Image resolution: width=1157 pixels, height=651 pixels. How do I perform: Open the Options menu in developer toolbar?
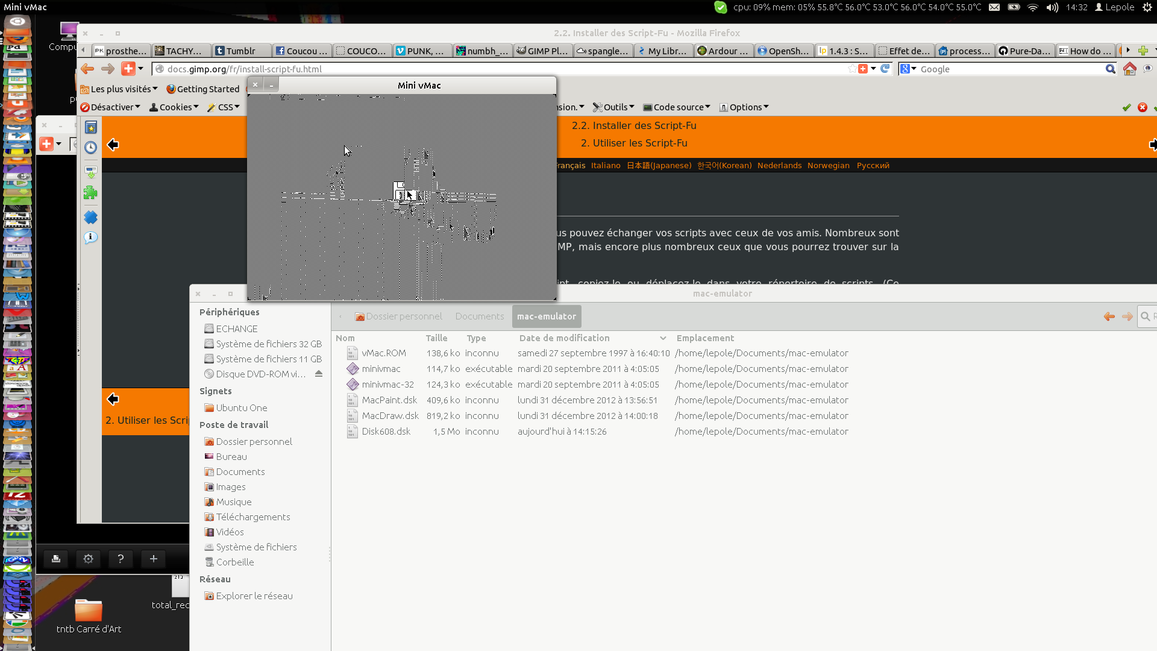click(744, 107)
